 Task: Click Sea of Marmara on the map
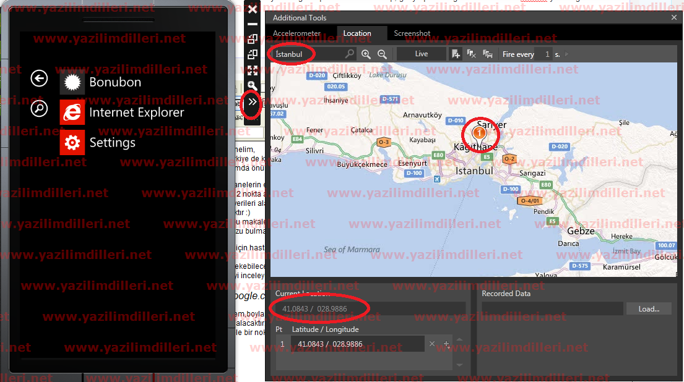click(x=352, y=250)
